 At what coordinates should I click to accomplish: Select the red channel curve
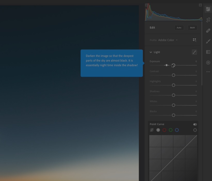click(164, 130)
